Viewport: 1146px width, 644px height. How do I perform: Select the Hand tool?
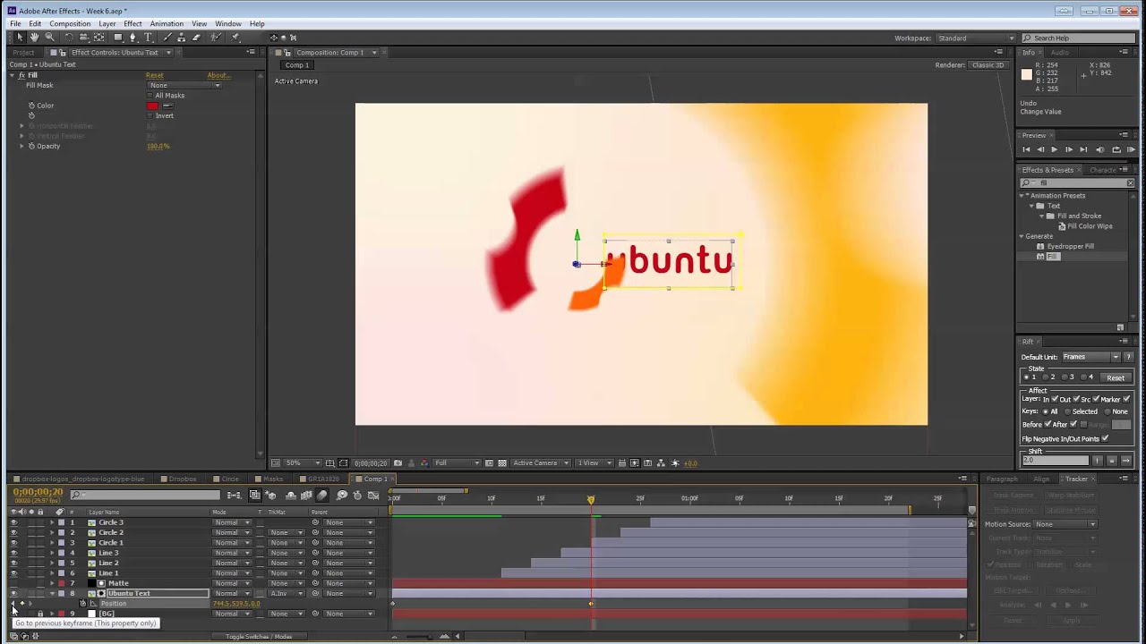[34, 38]
